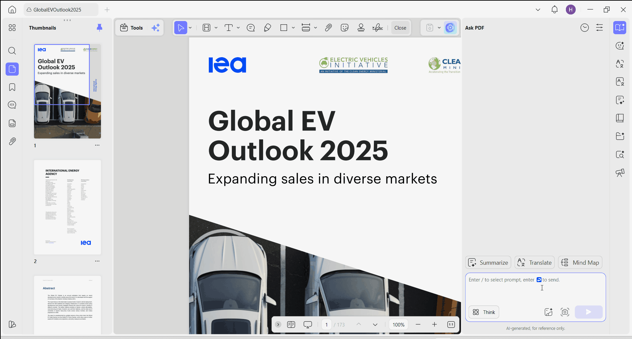This screenshot has width=632, height=339.
Task: Expand the Shape tool dropdown arrow
Action: (x=293, y=28)
